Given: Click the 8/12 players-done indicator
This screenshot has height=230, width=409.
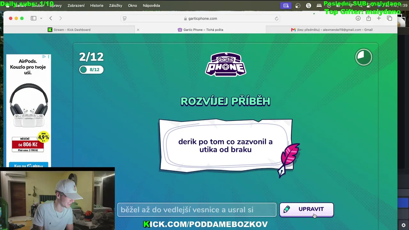Looking at the screenshot, I should [91, 70].
